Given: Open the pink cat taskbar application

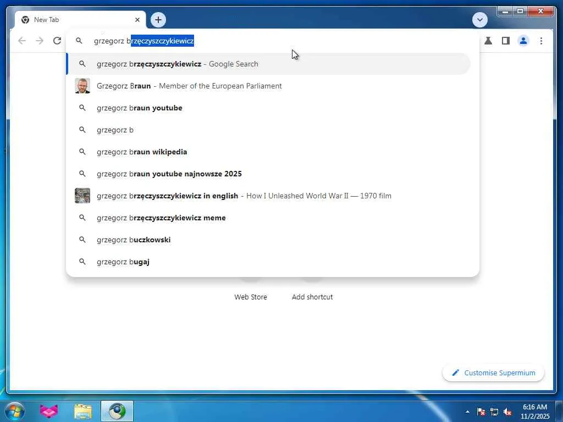Looking at the screenshot, I should [x=49, y=411].
